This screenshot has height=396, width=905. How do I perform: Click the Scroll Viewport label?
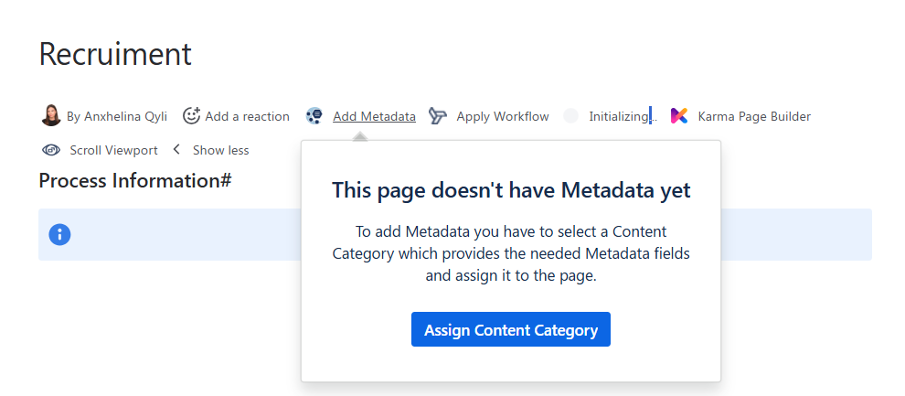point(113,150)
